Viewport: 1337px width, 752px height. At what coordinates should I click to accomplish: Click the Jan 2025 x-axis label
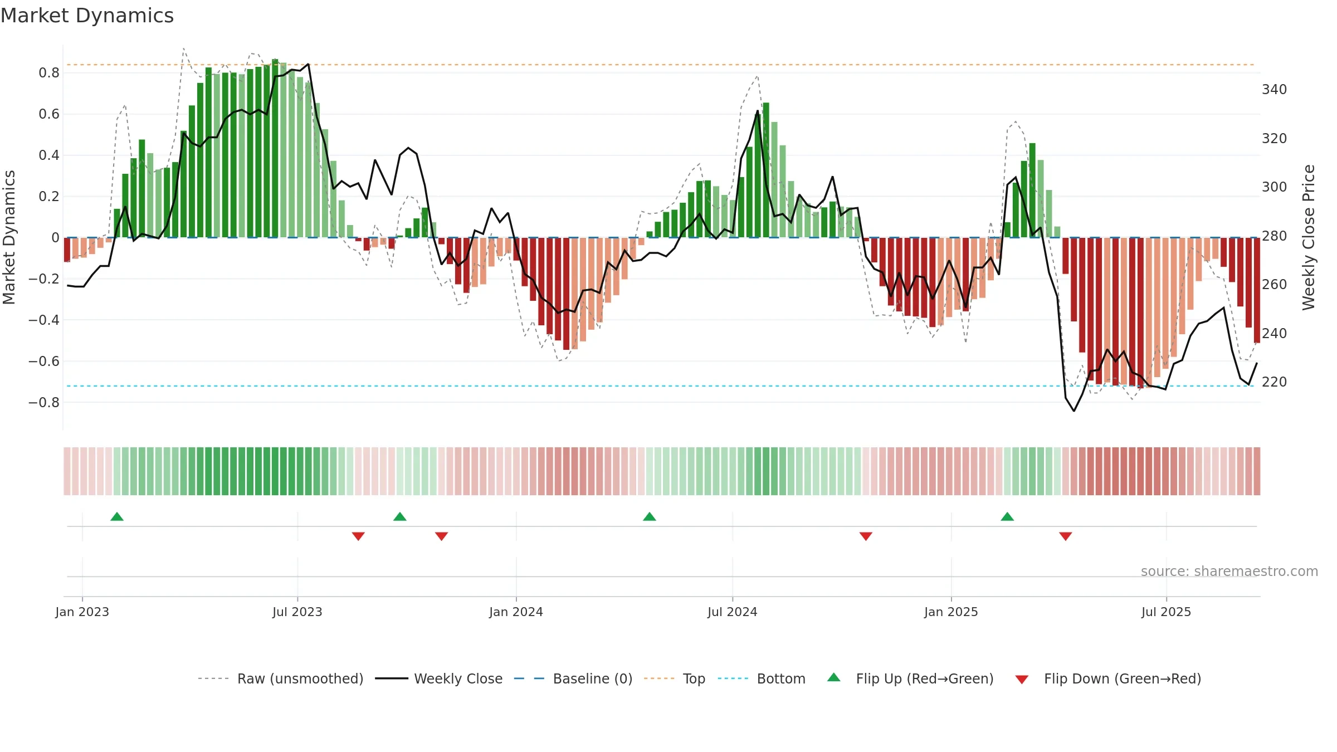(x=951, y=612)
